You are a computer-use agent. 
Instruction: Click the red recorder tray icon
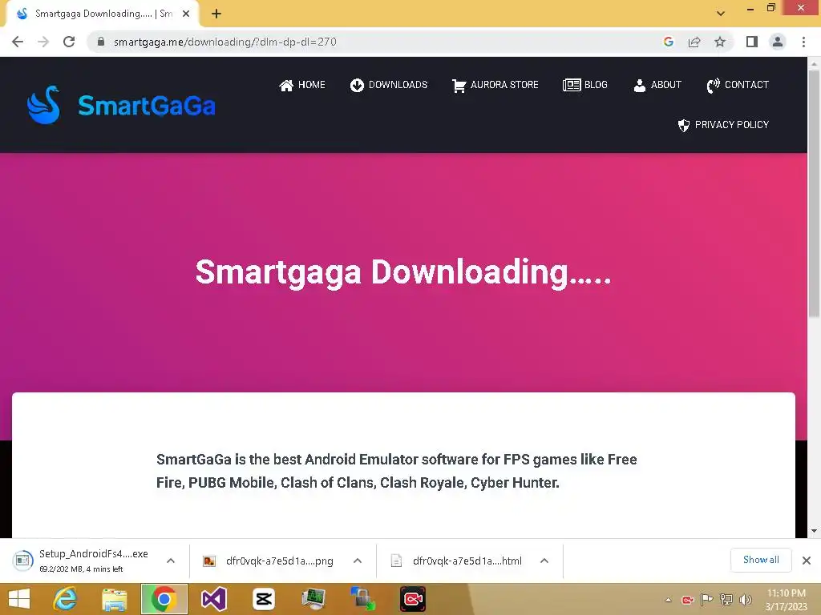click(x=687, y=600)
